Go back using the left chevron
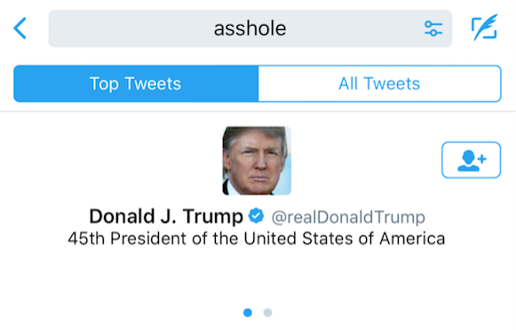 tap(20, 28)
